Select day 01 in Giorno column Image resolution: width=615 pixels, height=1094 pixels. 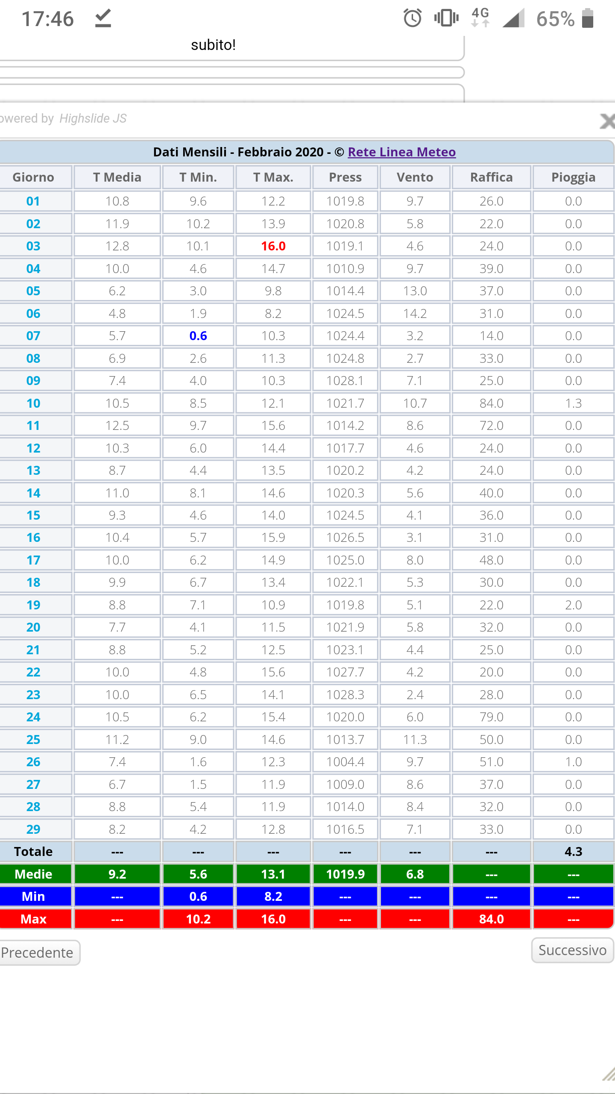pos(33,201)
